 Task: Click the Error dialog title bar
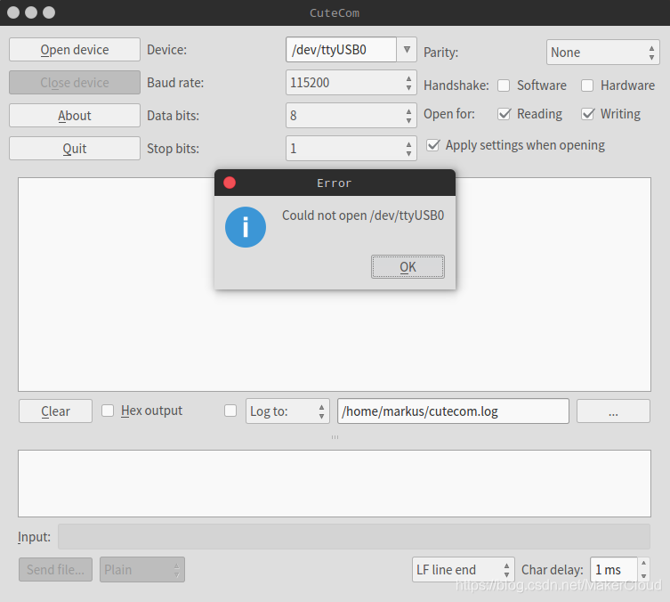[335, 183]
